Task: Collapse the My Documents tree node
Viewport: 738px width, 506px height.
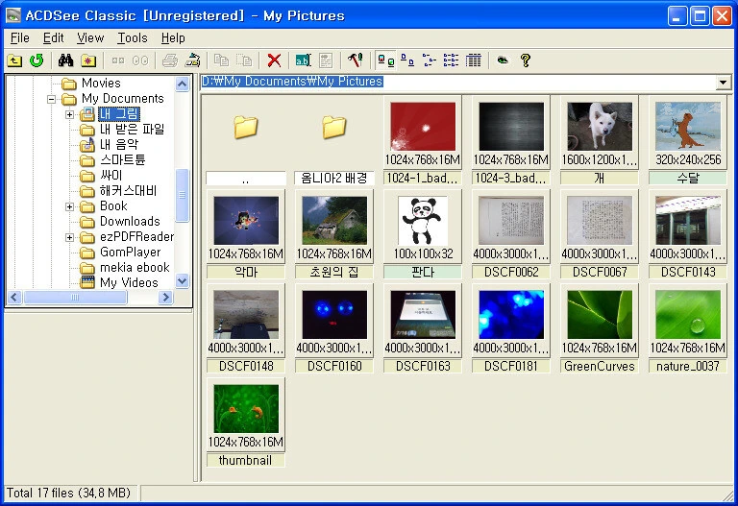Action: point(51,99)
